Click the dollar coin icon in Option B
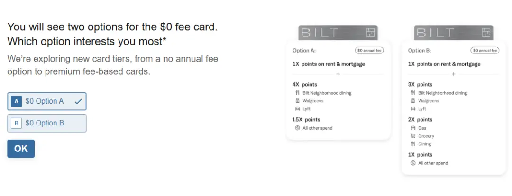512x196 pixels. click(413, 163)
